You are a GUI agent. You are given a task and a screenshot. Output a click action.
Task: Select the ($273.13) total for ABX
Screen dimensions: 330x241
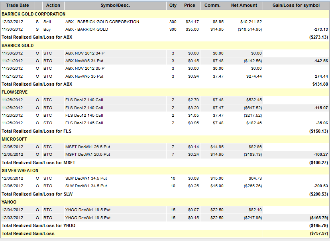coord(318,37)
